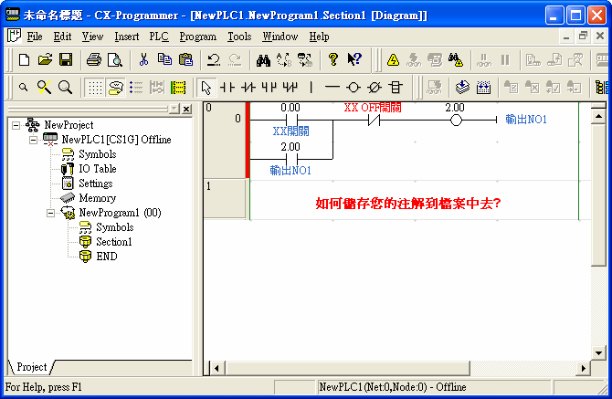Open the View menu
The image size is (612, 399).
click(x=92, y=37)
